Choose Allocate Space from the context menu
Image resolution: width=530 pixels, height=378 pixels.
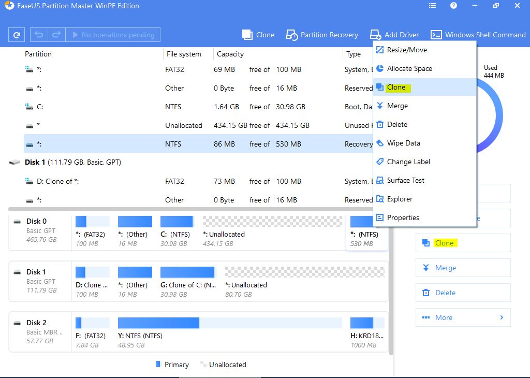pyautogui.click(x=409, y=69)
